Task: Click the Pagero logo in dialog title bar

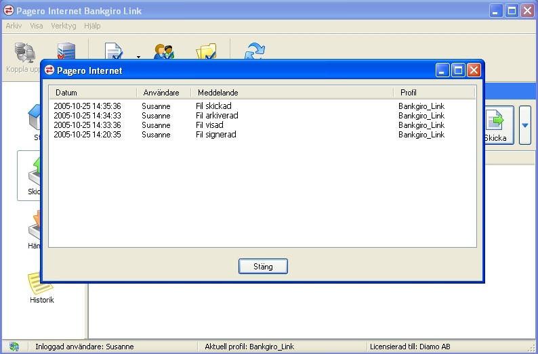Action: coord(49,70)
